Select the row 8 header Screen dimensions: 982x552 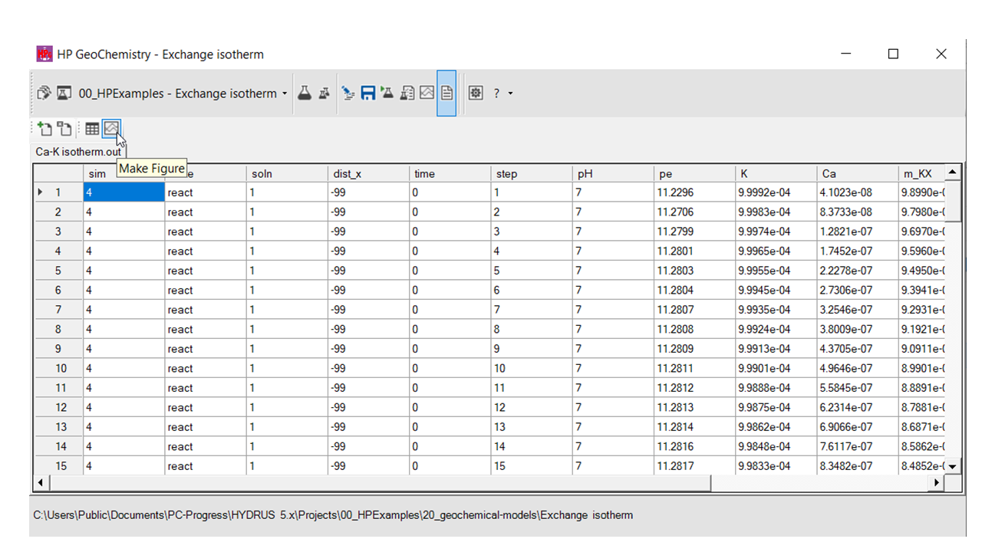click(x=59, y=330)
